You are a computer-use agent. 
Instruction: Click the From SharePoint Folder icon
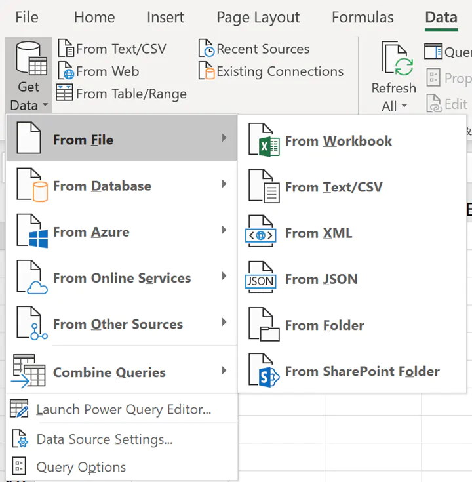coord(264,371)
